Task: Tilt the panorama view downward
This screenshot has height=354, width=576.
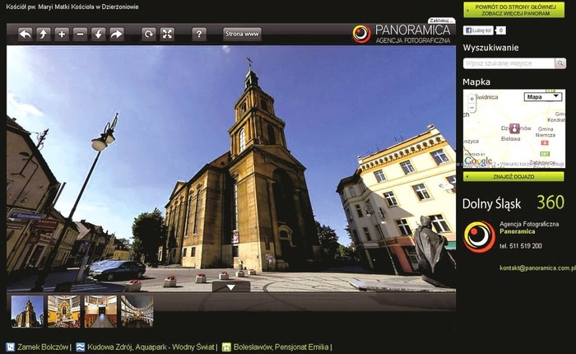Action: coord(98,34)
